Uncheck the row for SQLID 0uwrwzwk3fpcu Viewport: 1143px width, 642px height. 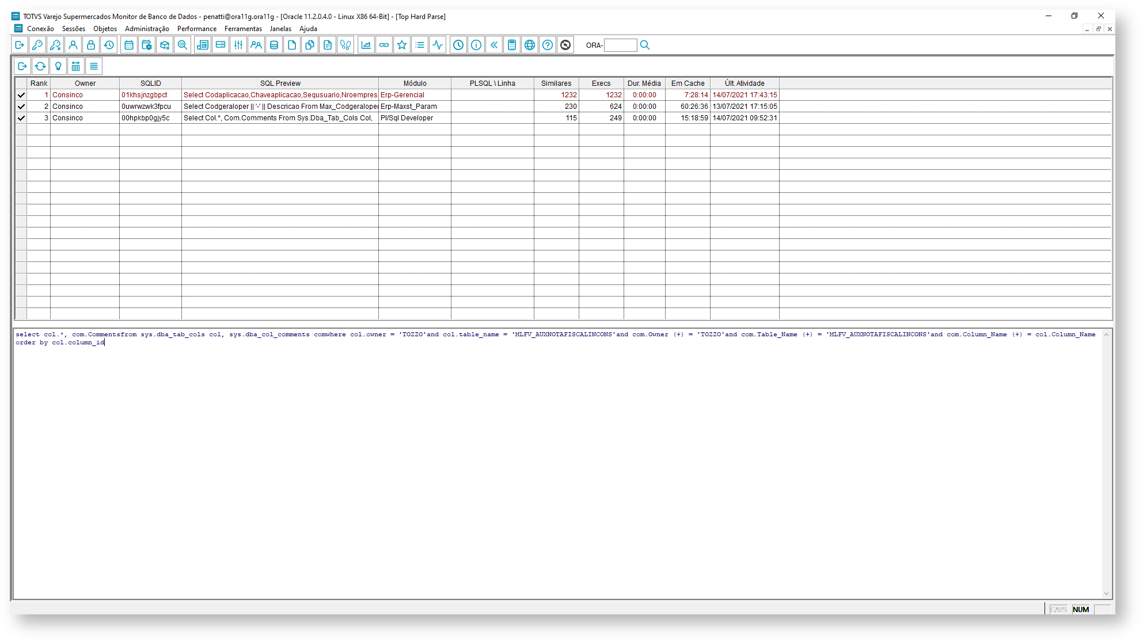tap(21, 106)
